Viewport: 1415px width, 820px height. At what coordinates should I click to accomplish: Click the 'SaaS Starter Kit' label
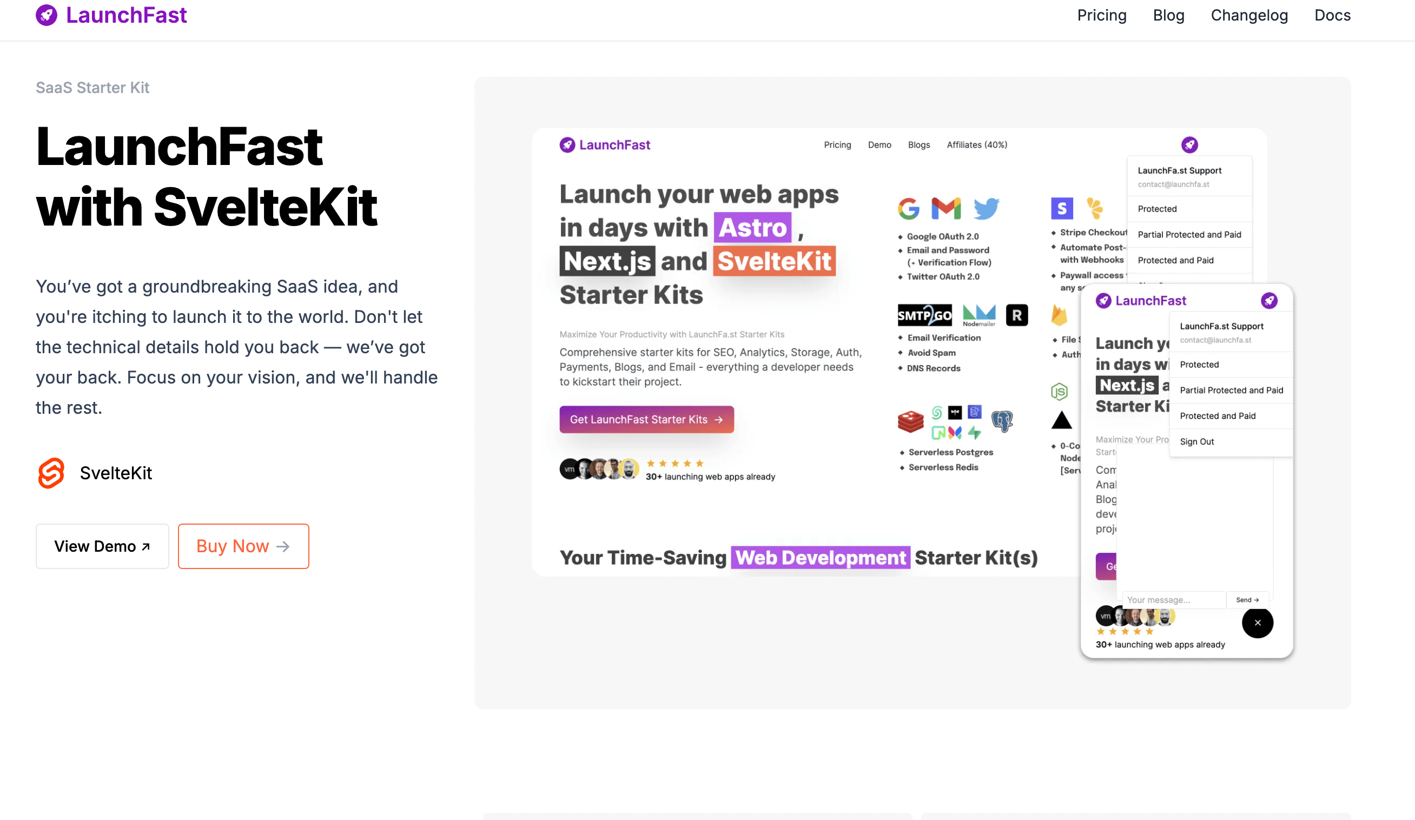tap(92, 88)
